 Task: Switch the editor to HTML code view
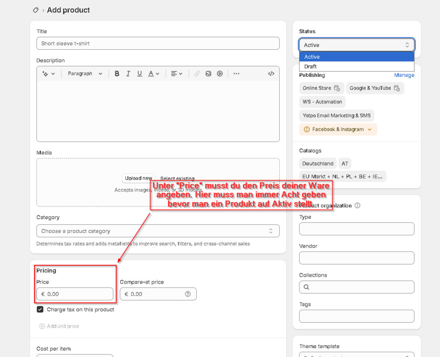click(x=271, y=74)
